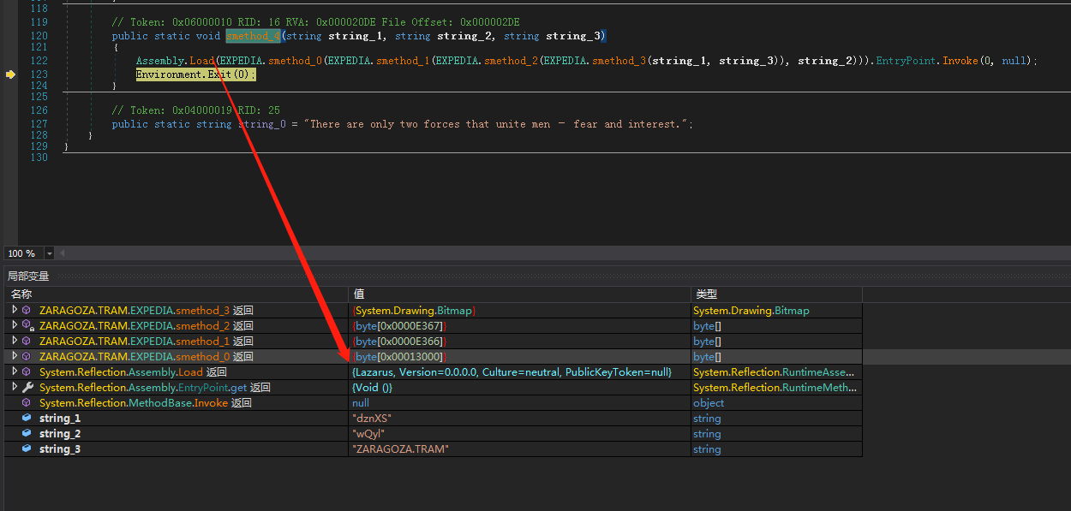The image size is (1071, 511).
Task: Click the Token 0x04000019 comment line
Action: 195,110
